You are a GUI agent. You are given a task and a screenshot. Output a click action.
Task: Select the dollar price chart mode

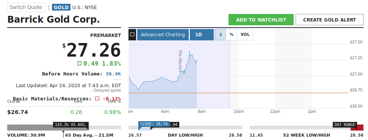[221, 35]
